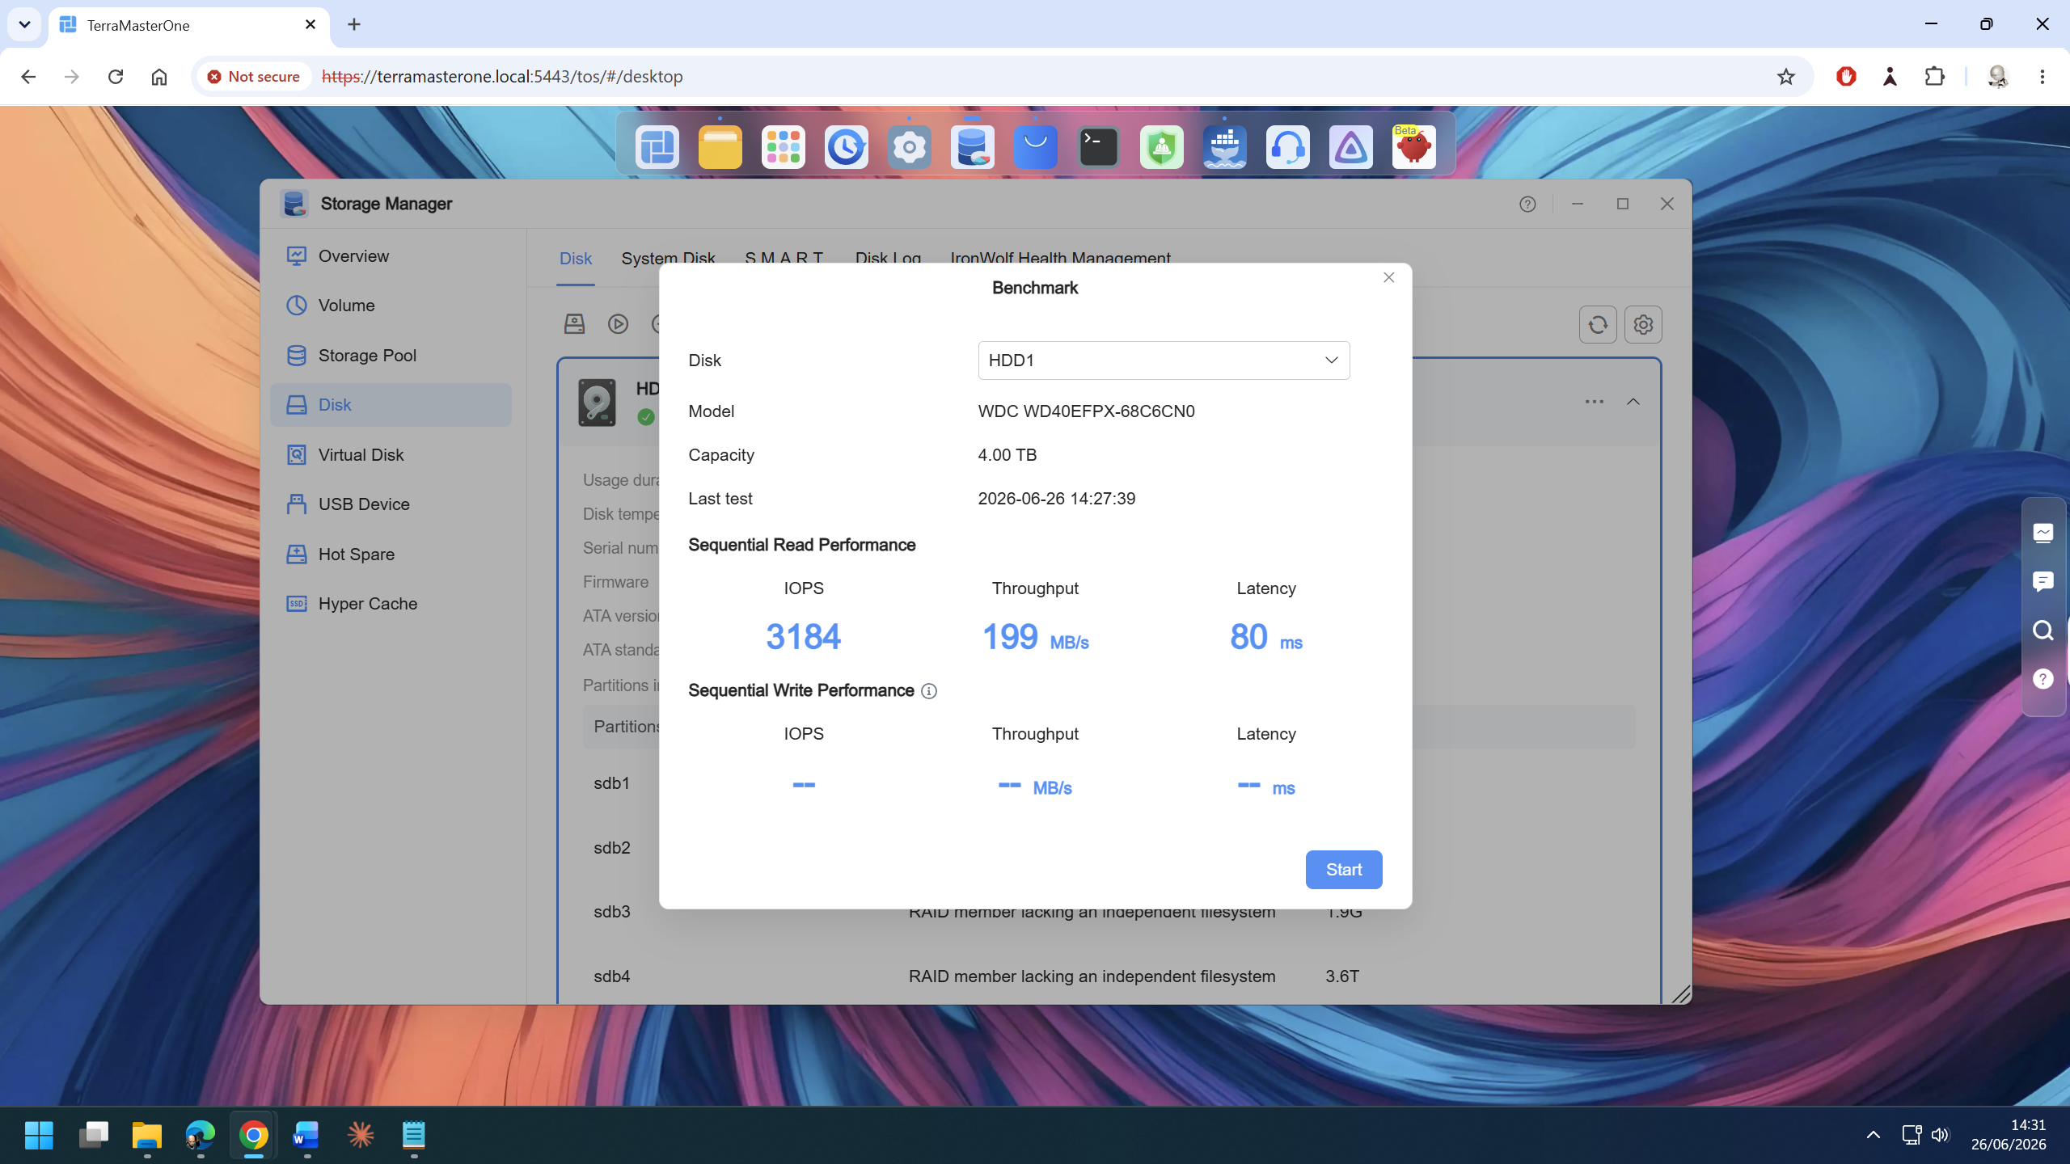Screen dimensions: 2070x1164
Task: Select Disk in the left sidebar
Action: click(391, 405)
